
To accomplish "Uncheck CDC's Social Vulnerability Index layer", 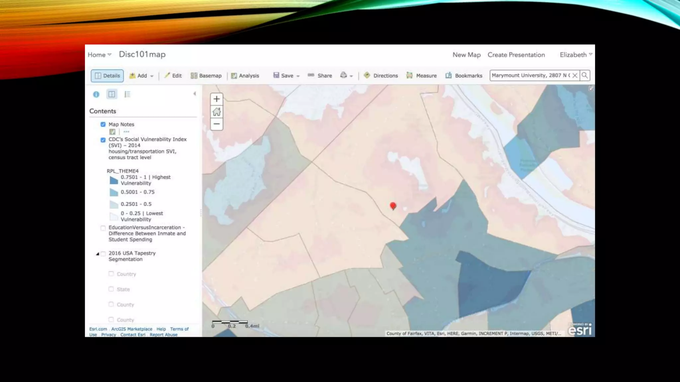I will [103, 140].
